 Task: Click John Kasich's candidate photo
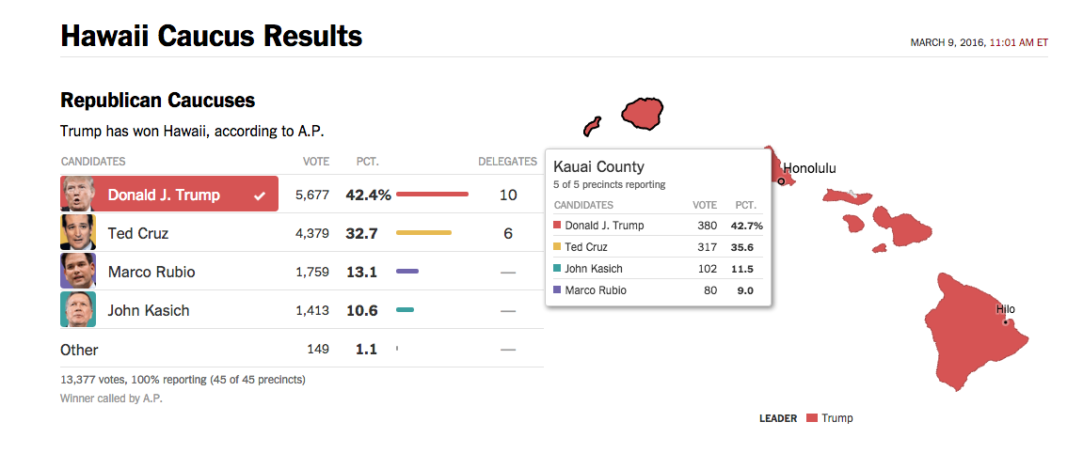[x=78, y=309]
